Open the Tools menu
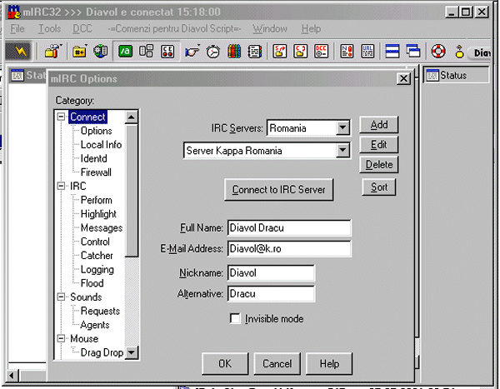 pos(49,28)
